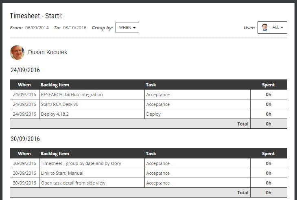This screenshot has height=200, width=297.
Task: Click the Deploy task cell
Action: tap(197, 114)
